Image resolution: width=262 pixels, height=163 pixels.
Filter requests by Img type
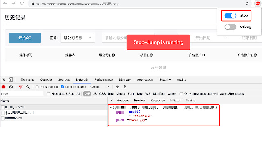pos(111,94)
